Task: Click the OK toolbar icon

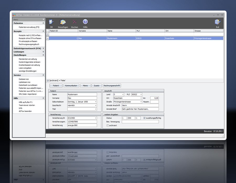Action: [x=51, y=22]
